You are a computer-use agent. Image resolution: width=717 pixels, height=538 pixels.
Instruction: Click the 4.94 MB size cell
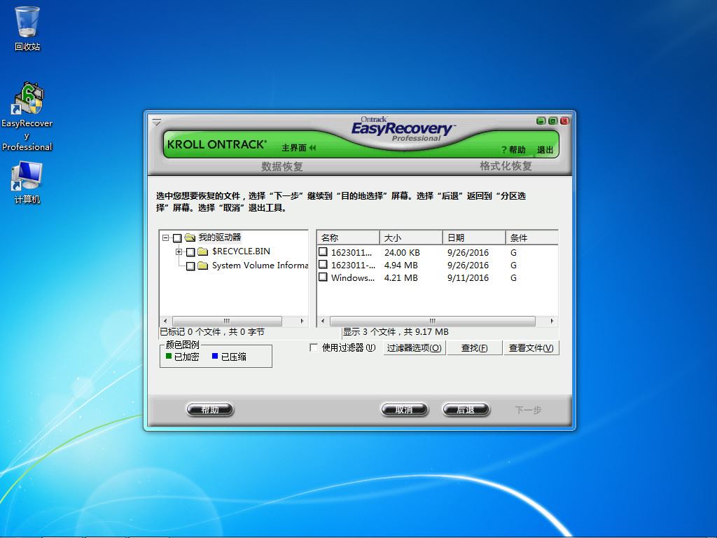[x=401, y=265]
